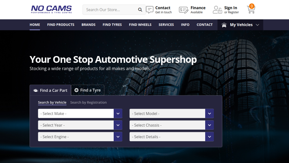This screenshot has height=163, width=289.
Task: Open the Select Engine dropdown
Action: pyautogui.click(x=80, y=137)
